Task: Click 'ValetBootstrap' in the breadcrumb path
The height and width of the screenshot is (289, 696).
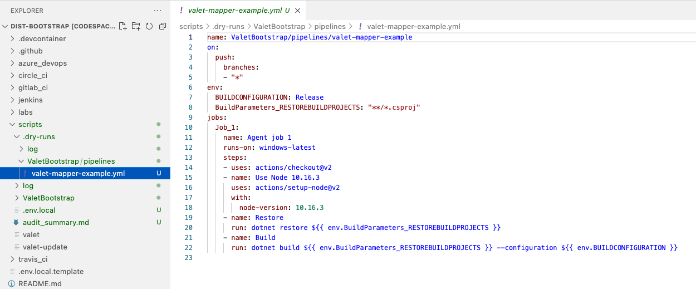Action: coord(279,26)
